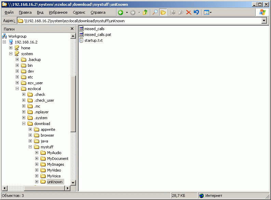Select the MyDocument folder icon
The height and width of the screenshot is (200, 271).
pos(43,159)
